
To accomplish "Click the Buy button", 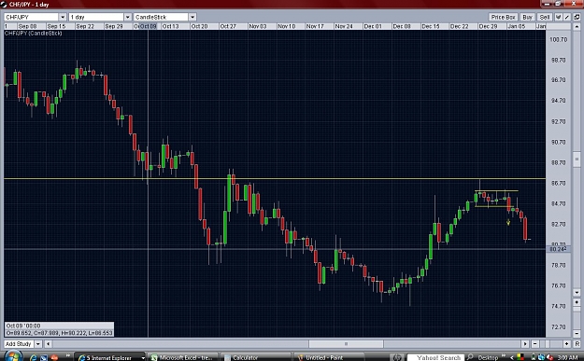I will click(527, 17).
